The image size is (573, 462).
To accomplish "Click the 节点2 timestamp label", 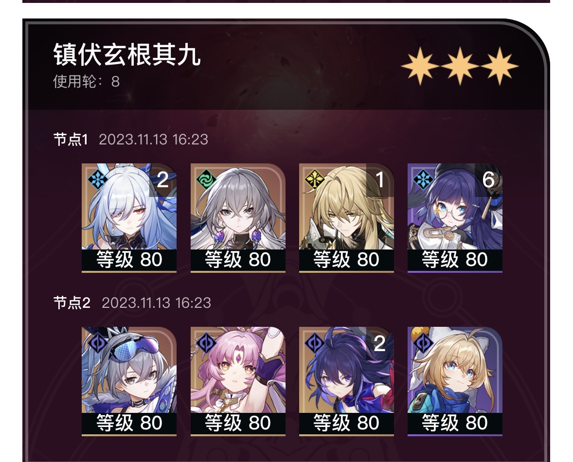I will pos(156,303).
